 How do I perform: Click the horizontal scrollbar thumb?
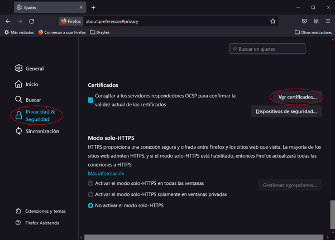pos(204,237)
